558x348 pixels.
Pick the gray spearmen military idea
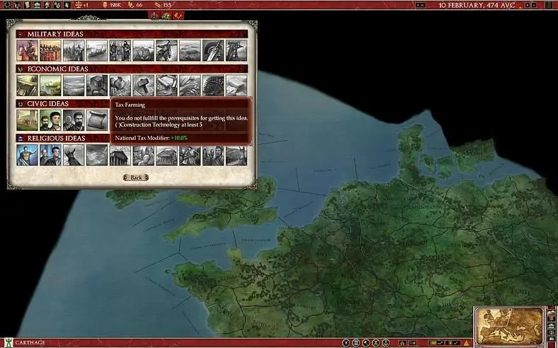pos(74,50)
